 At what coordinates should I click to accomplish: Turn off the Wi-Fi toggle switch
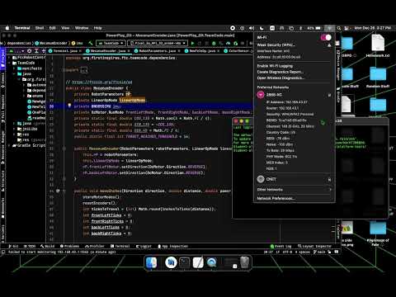point(326,37)
